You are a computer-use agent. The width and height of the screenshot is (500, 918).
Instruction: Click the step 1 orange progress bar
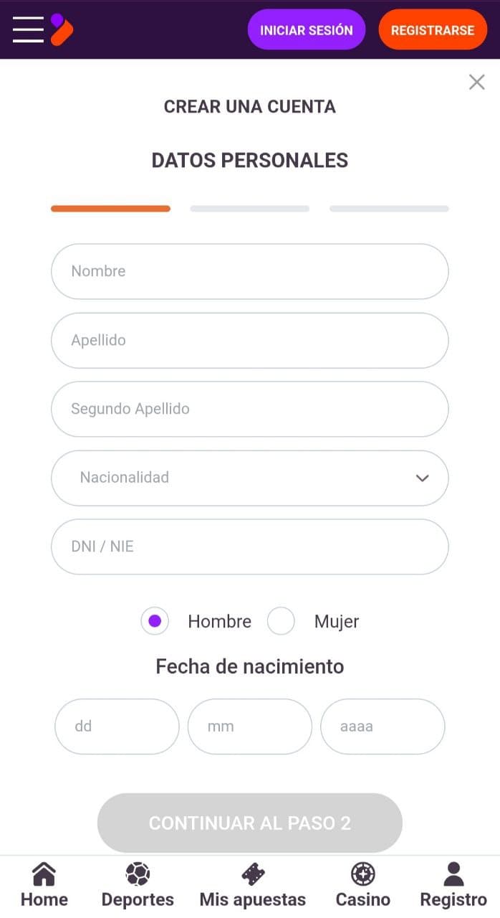[110, 209]
